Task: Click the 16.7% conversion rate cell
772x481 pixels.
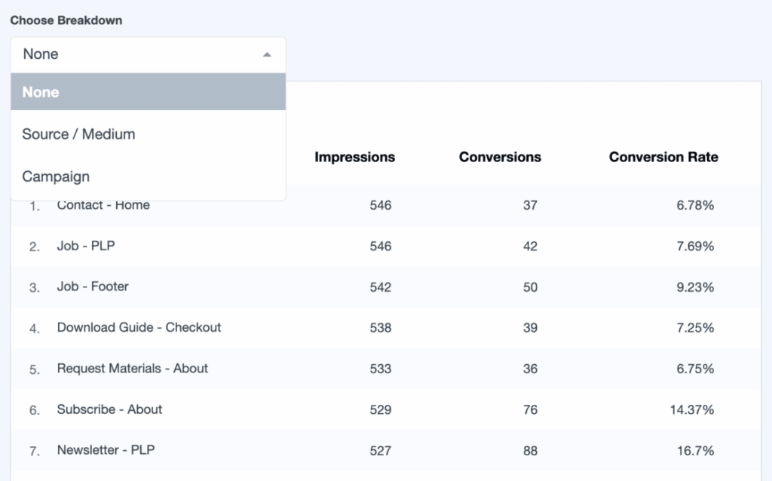Action: [695, 451]
